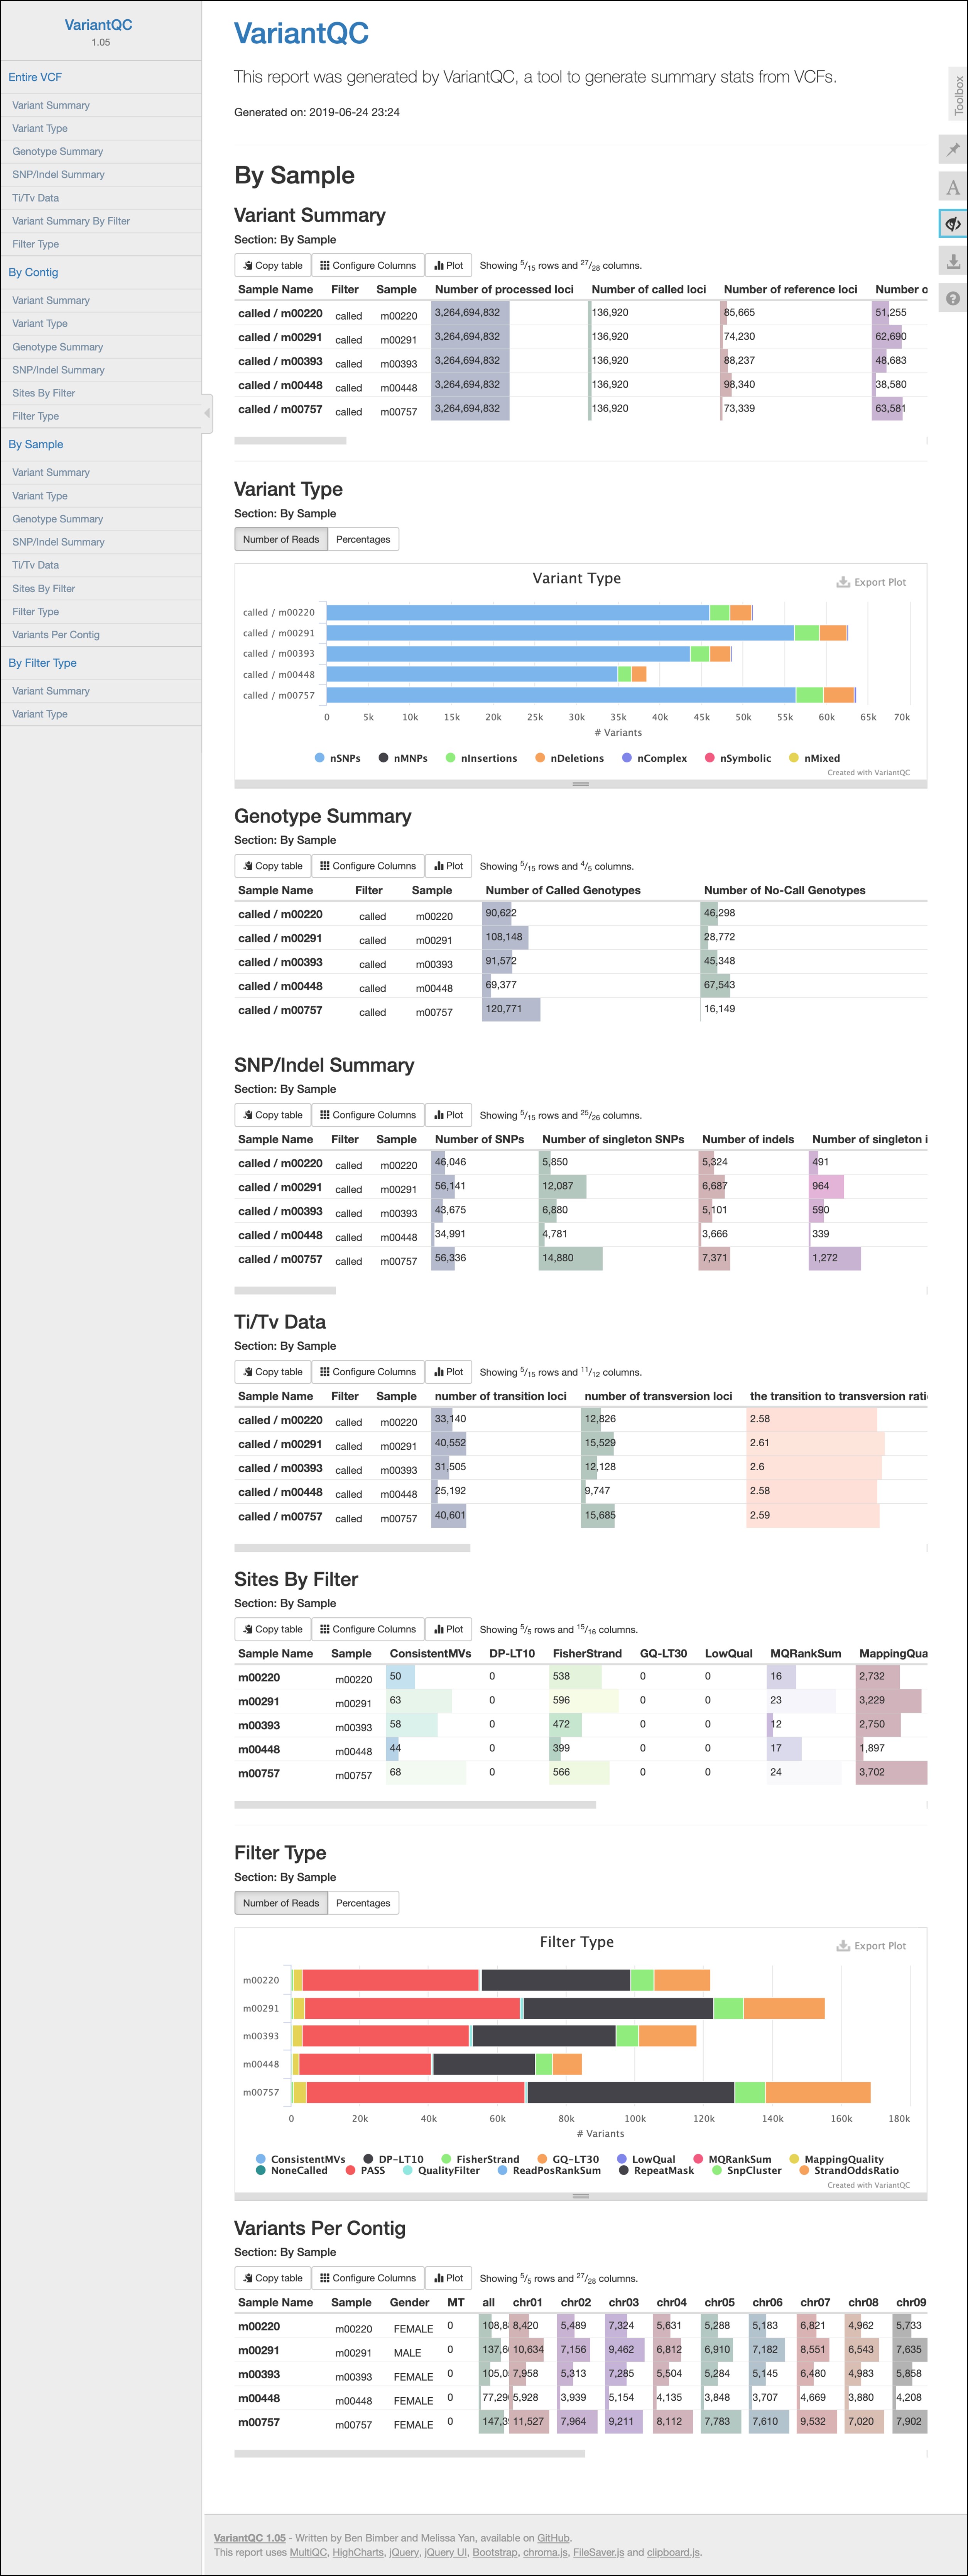Open the GitHub link in the footer
968x2576 pixels.
point(552,2537)
